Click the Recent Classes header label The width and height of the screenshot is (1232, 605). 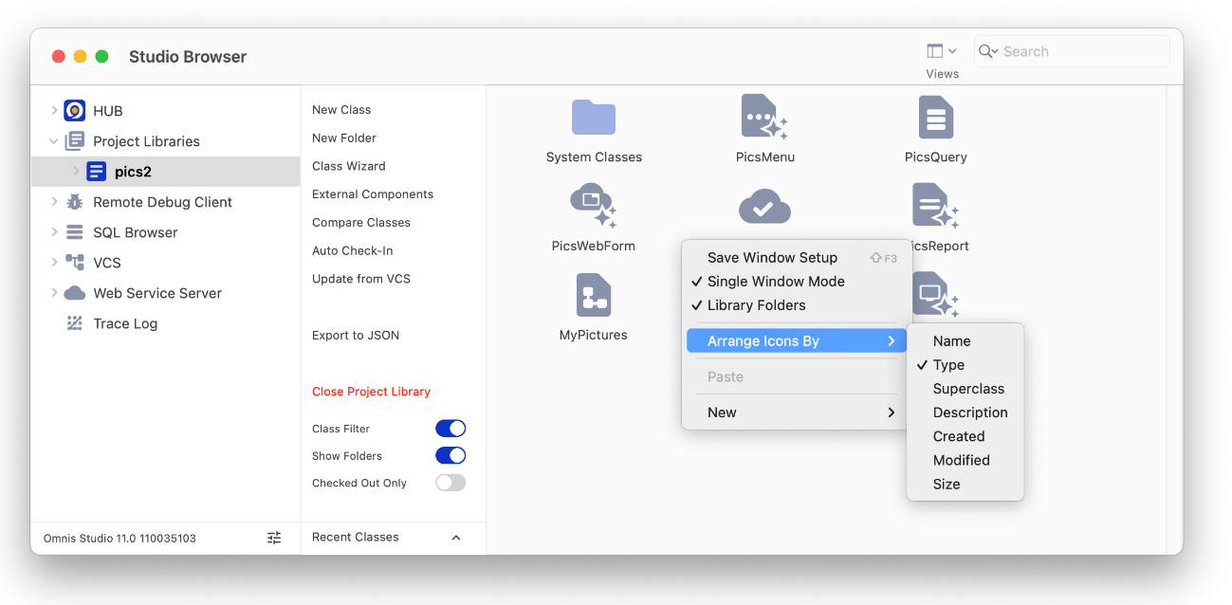pos(356,538)
